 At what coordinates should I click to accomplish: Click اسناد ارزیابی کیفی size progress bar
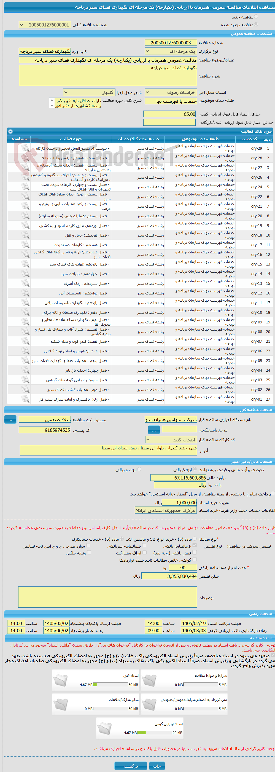[154, 733]
